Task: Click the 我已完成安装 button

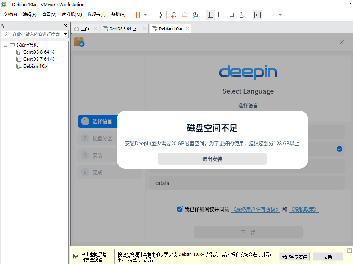Action: (294, 257)
